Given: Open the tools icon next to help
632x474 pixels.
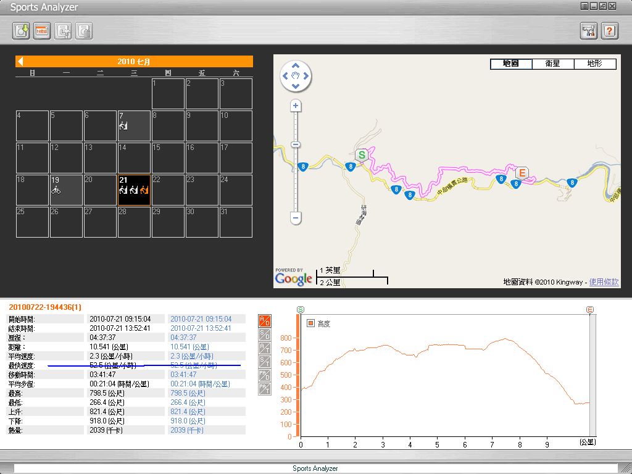Looking at the screenshot, I should [588, 31].
